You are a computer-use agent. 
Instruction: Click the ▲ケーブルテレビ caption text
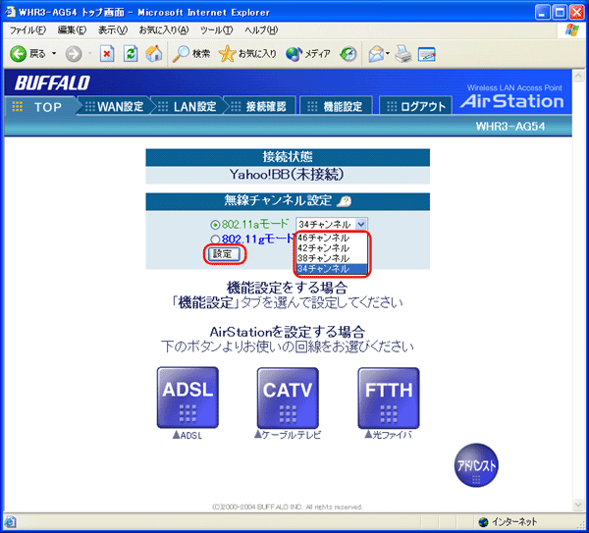tap(288, 435)
